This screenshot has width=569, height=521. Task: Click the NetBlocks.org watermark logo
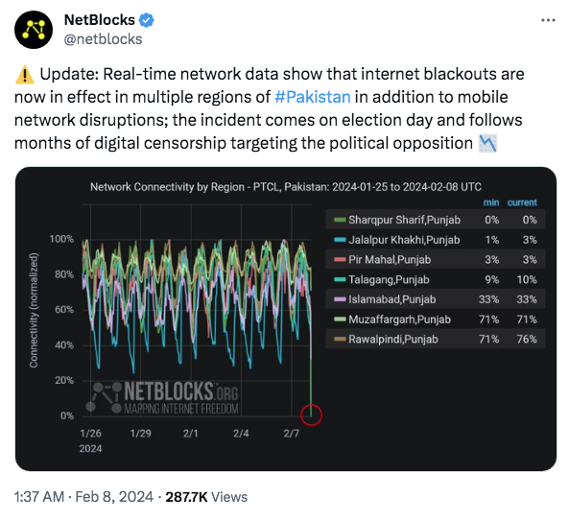(162, 398)
